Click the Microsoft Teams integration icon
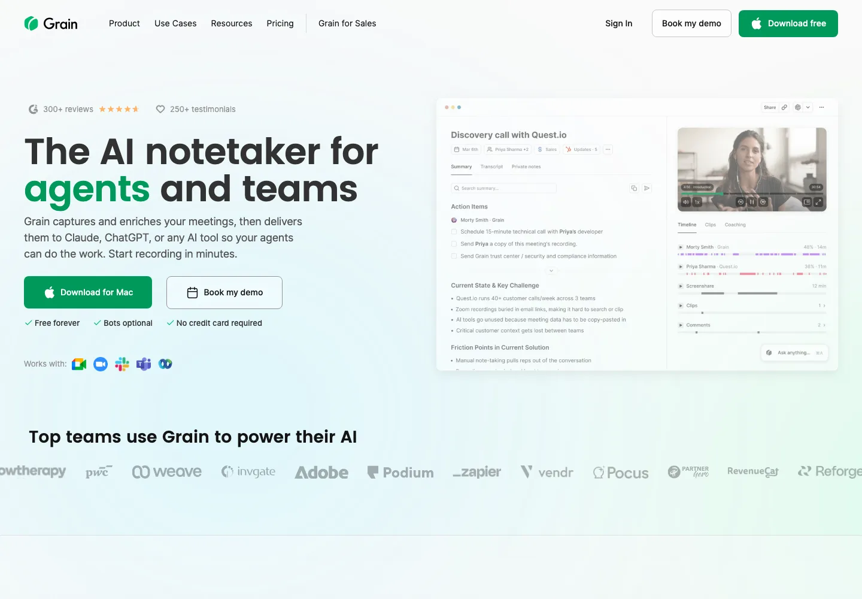Image resolution: width=862 pixels, height=599 pixels. [x=144, y=364]
